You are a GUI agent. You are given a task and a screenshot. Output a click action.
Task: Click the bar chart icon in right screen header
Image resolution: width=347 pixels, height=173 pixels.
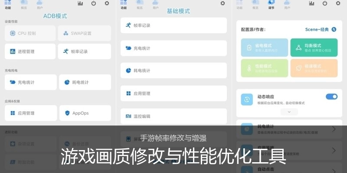coord(311,3)
